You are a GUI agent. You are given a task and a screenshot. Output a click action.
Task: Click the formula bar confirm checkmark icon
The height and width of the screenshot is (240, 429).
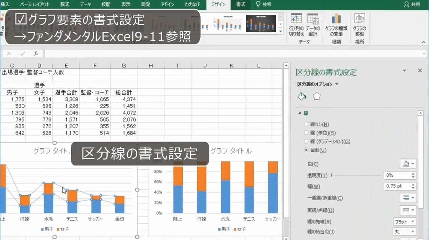(23, 54)
